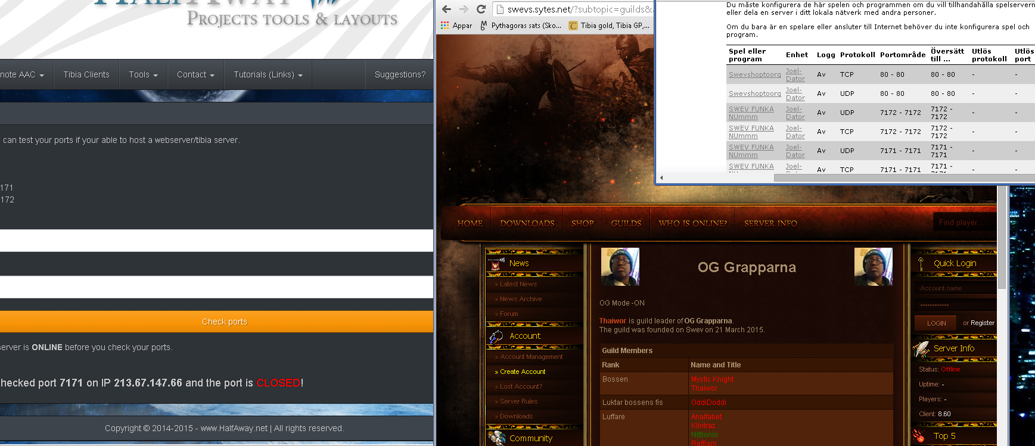
Task: Open the Appar apps grid bookmark
Action: [x=456, y=26]
